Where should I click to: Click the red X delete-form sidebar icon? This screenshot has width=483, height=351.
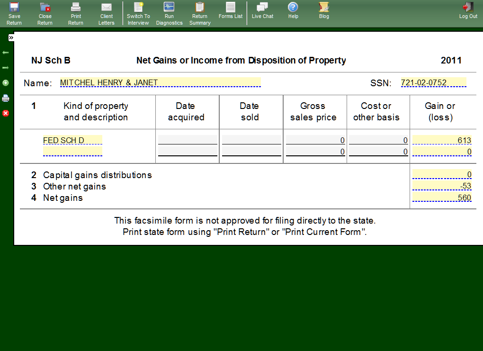coord(6,113)
